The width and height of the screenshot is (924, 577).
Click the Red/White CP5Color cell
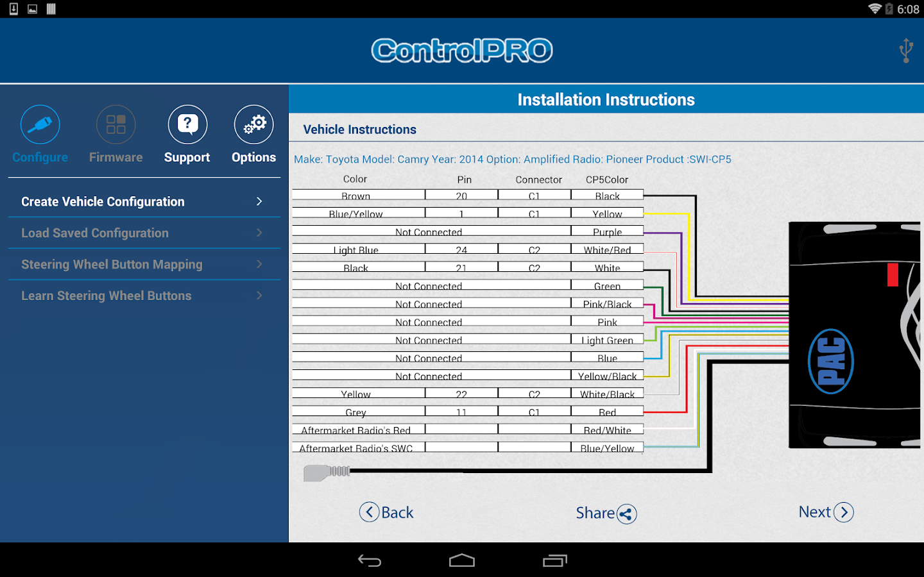[x=607, y=429]
